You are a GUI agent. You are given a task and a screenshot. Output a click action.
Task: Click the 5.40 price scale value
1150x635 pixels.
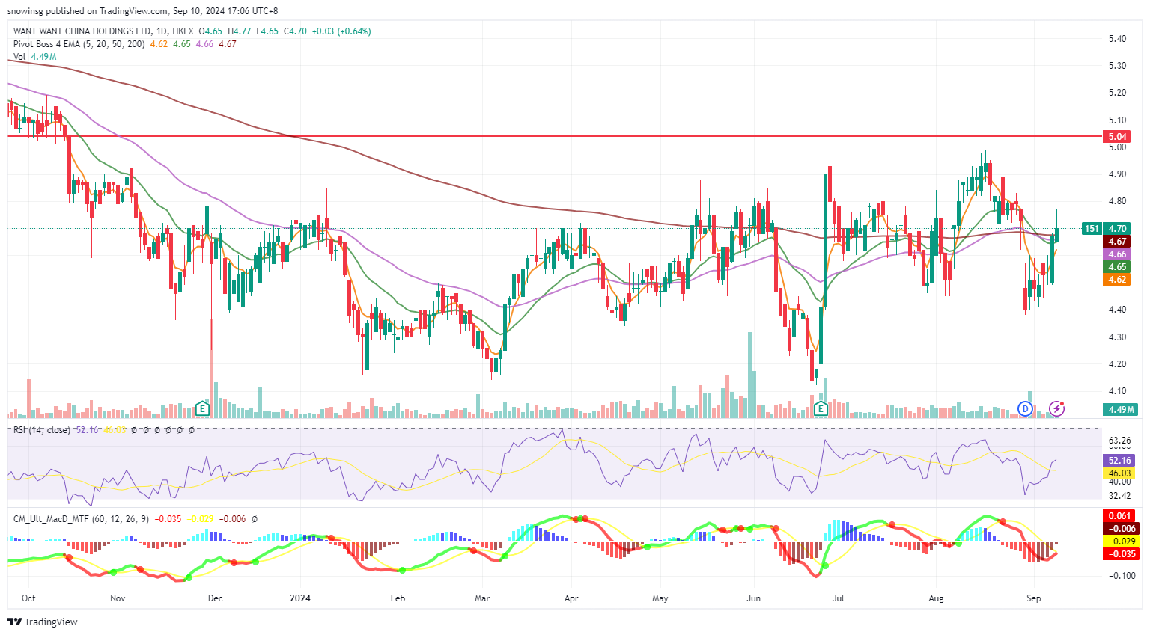[x=1117, y=39]
